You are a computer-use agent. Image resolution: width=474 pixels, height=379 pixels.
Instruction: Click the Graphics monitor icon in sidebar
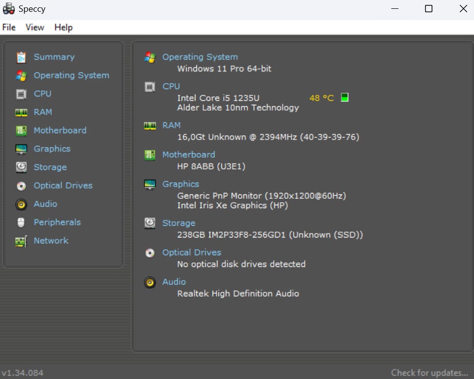(21, 149)
